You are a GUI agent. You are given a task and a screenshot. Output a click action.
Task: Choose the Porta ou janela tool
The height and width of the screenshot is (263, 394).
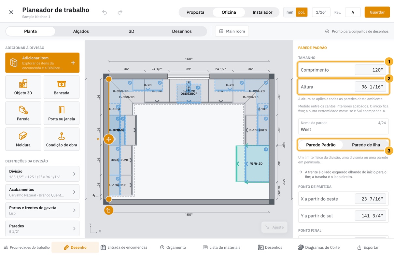click(62, 113)
